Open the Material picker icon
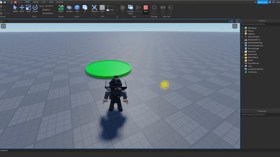The width and height of the screenshot is (280, 157). coord(94,7)
